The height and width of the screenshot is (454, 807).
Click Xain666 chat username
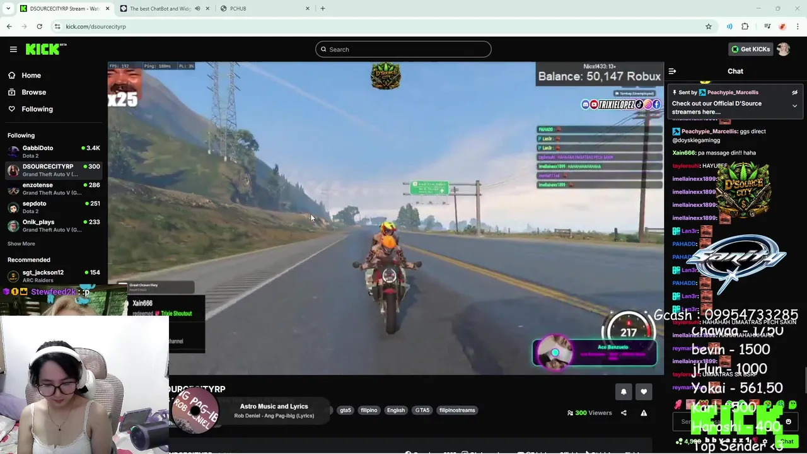[x=684, y=153]
